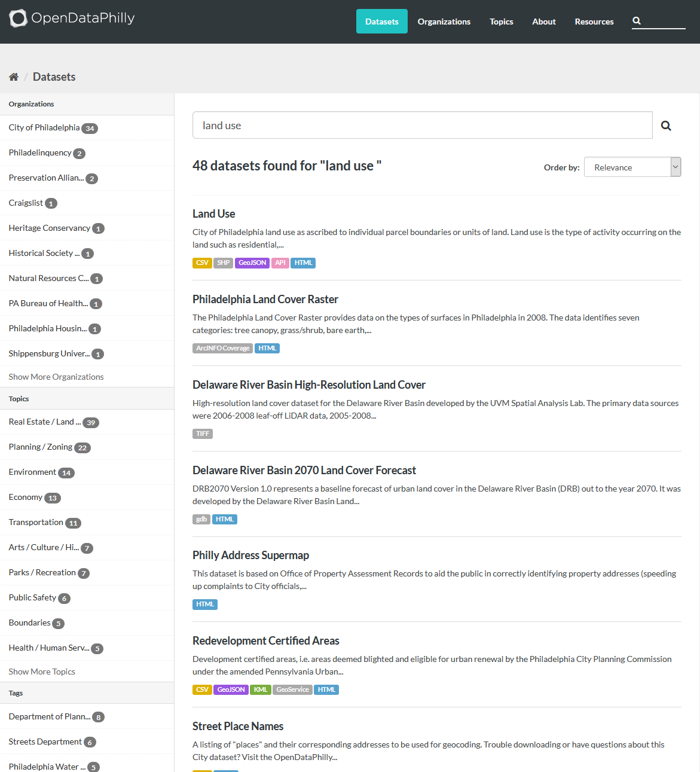The width and height of the screenshot is (700, 772).
Task: Filter by Planning / Zoning topic
Action: click(x=41, y=447)
